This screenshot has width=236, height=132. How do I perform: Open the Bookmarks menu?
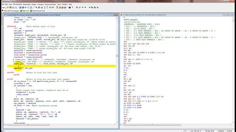[27, 4]
